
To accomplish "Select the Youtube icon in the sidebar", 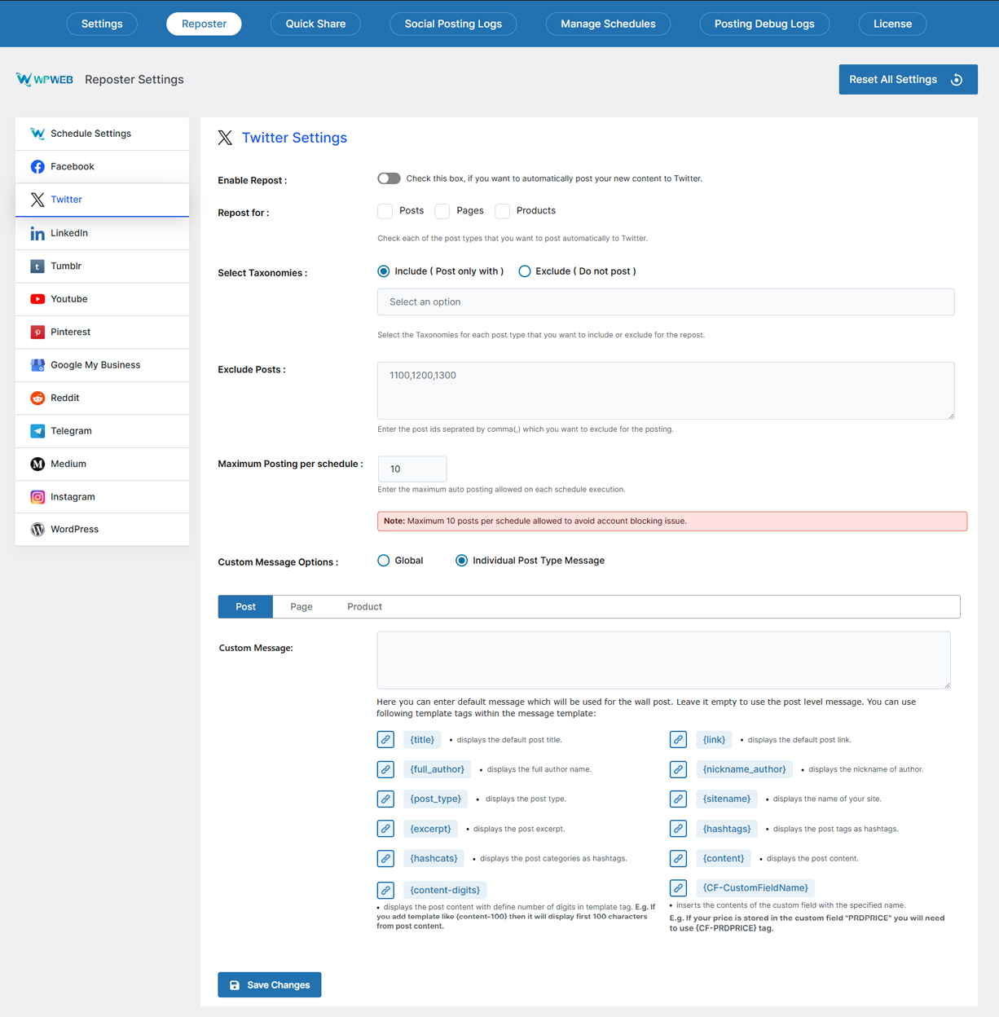I will (x=37, y=299).
